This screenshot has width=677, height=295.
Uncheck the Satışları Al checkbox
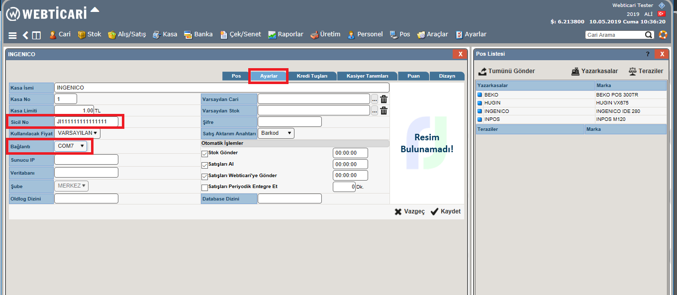point(204,165)
